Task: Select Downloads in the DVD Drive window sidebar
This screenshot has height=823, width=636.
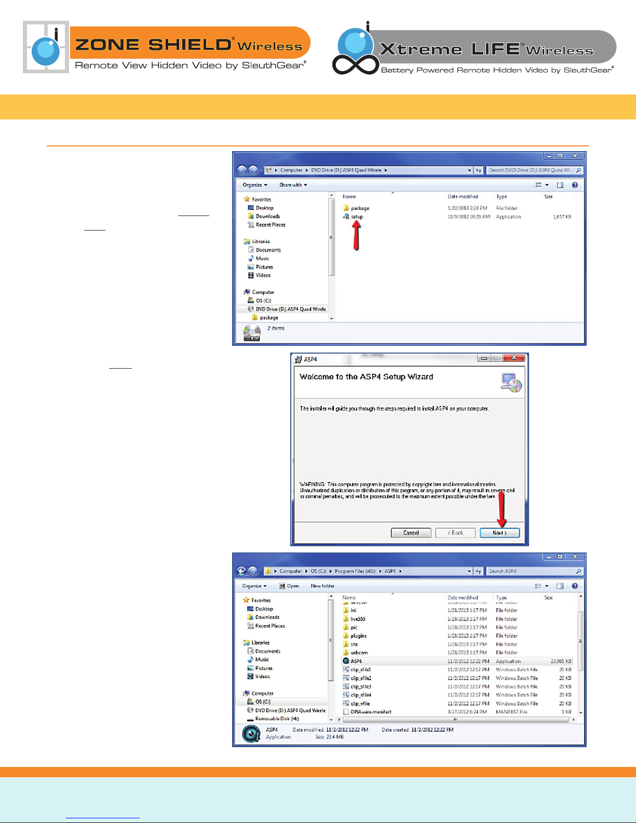Action: pos(264,217)
